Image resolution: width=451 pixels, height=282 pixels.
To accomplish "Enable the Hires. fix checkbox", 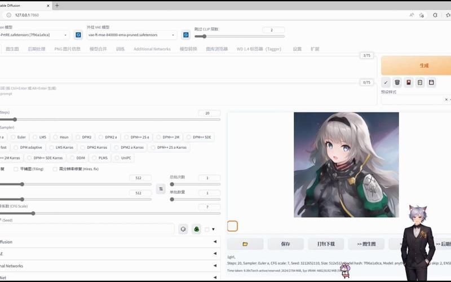I will click(55, 169).
